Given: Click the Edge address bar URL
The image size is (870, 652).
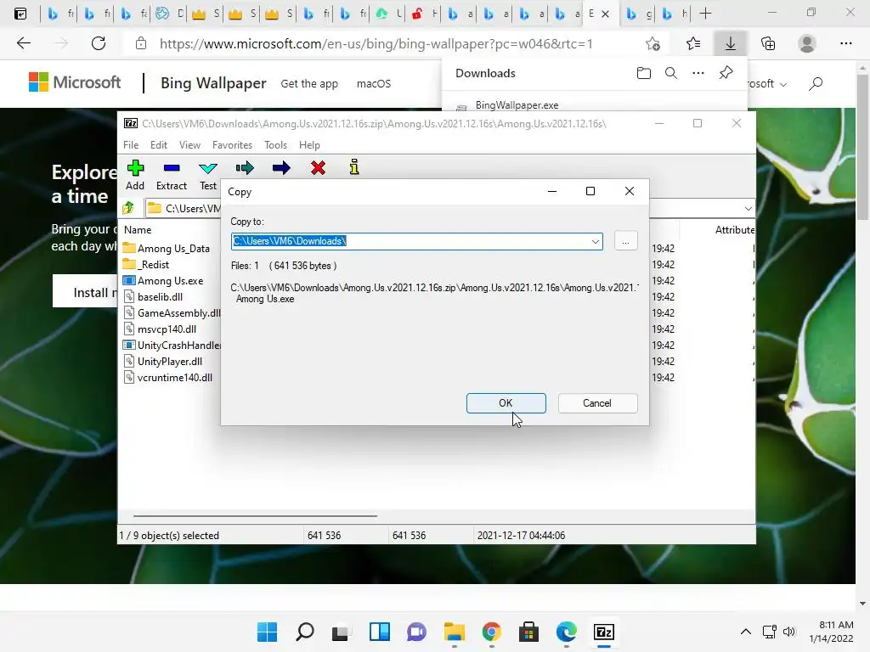Looking at the screenshot, I should [x=376, y=44].
